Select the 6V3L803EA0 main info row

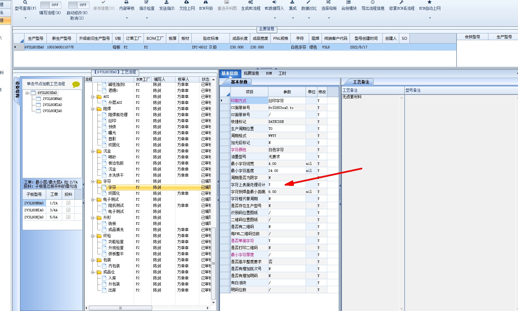235,47
